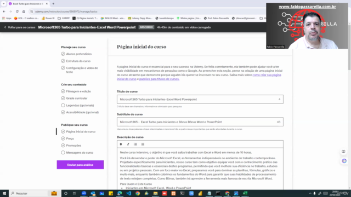Click the RASCUNHO status badge
This screenshot has width=351, height=197.
(x=146, y=27)
